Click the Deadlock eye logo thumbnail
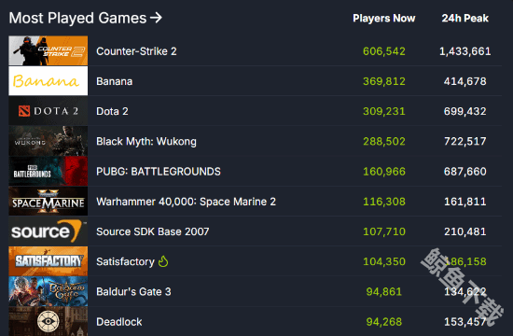 point(49,321)
